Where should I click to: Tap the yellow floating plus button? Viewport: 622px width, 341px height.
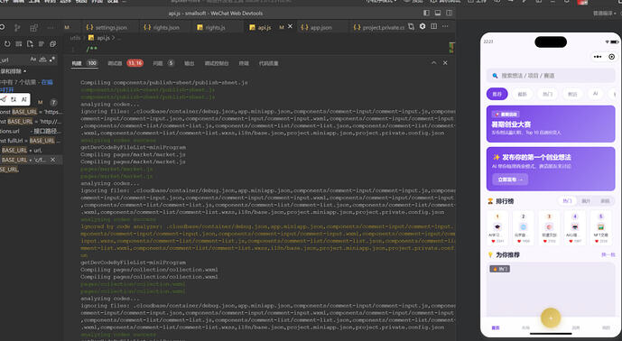pos(551,318)
